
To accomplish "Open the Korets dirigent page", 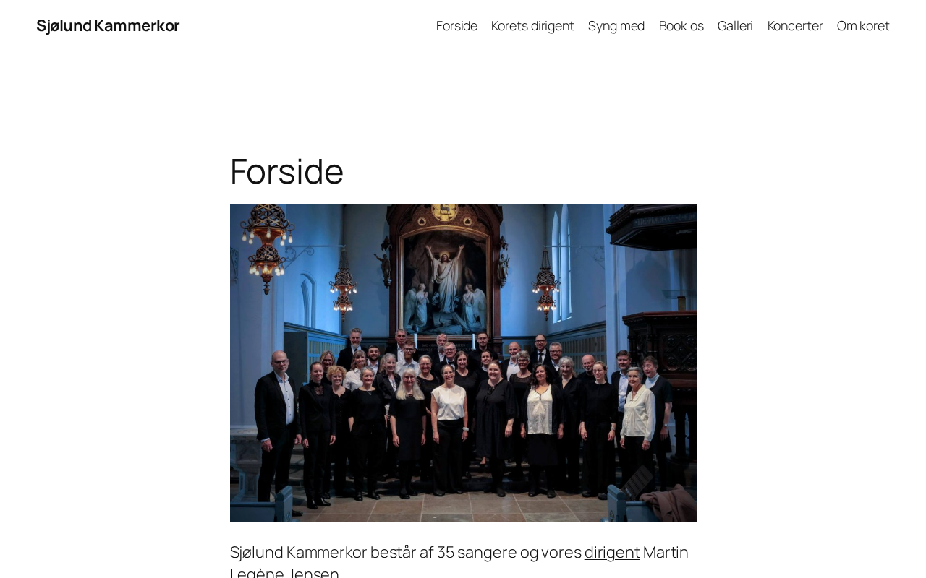I will pos(532,25).
